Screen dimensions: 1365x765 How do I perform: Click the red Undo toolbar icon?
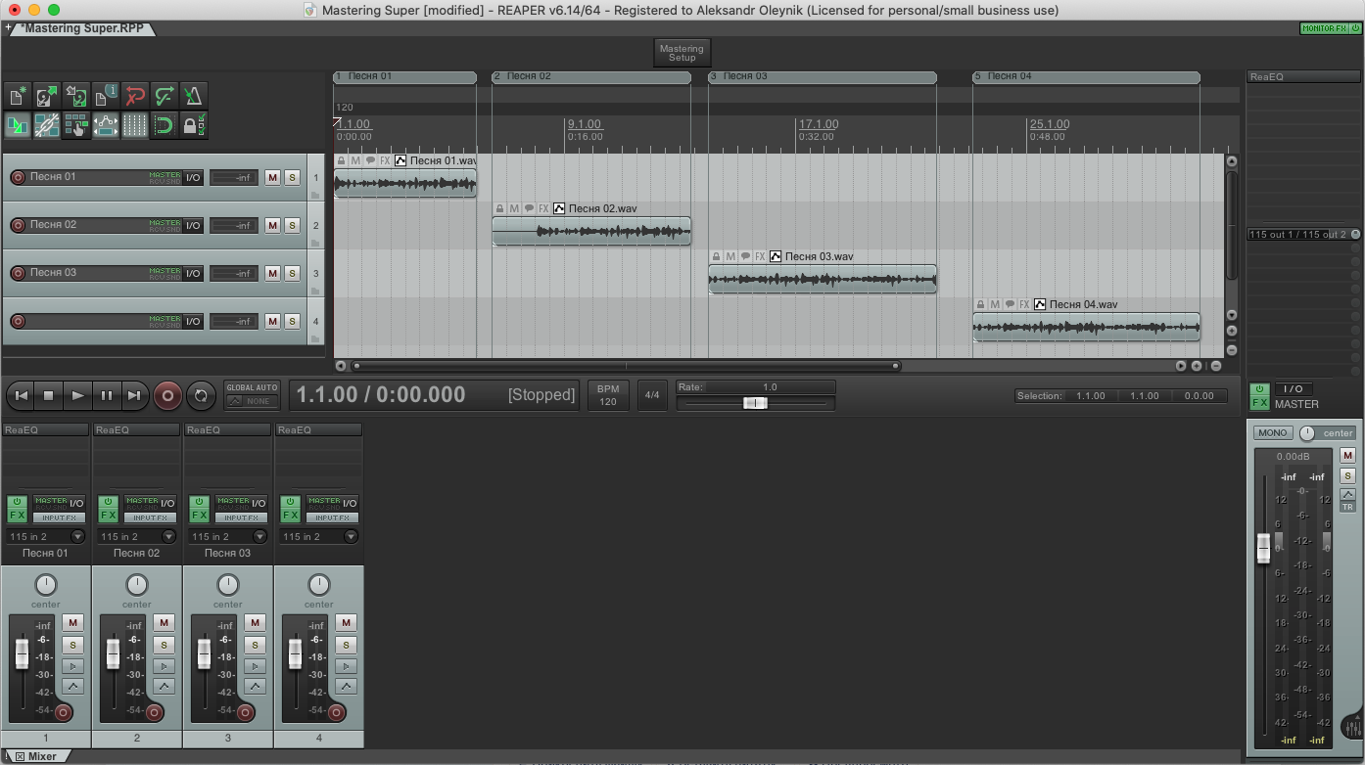coord(135,95)
